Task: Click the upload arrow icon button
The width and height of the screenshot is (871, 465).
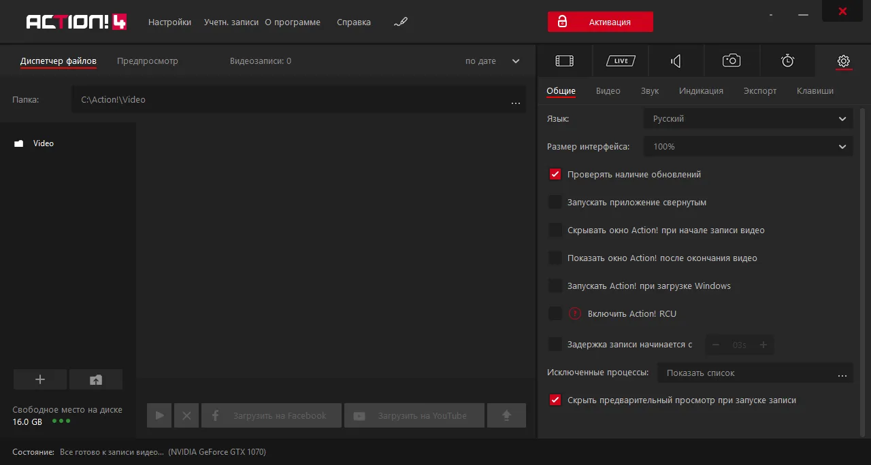Action: tap(506, 415)
